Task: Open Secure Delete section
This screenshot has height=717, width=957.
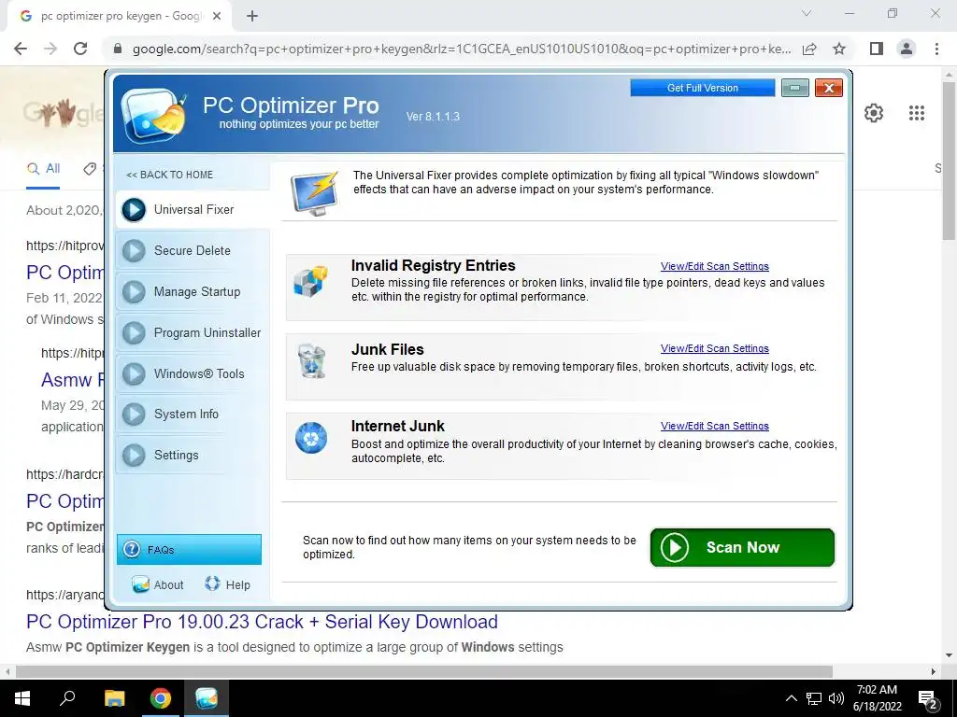Action: 193,250
